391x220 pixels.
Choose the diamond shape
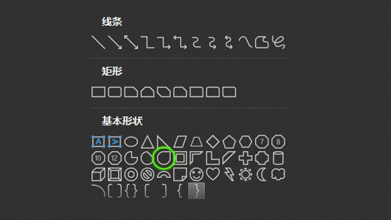coord(213,142)
